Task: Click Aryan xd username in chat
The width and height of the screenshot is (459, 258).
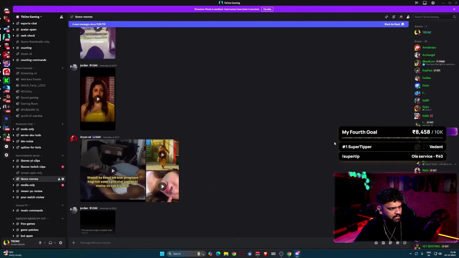Action: [x=85, y=137]
